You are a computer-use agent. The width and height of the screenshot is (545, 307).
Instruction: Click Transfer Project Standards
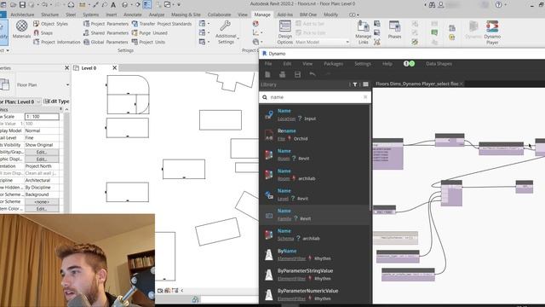coord(162,24)
